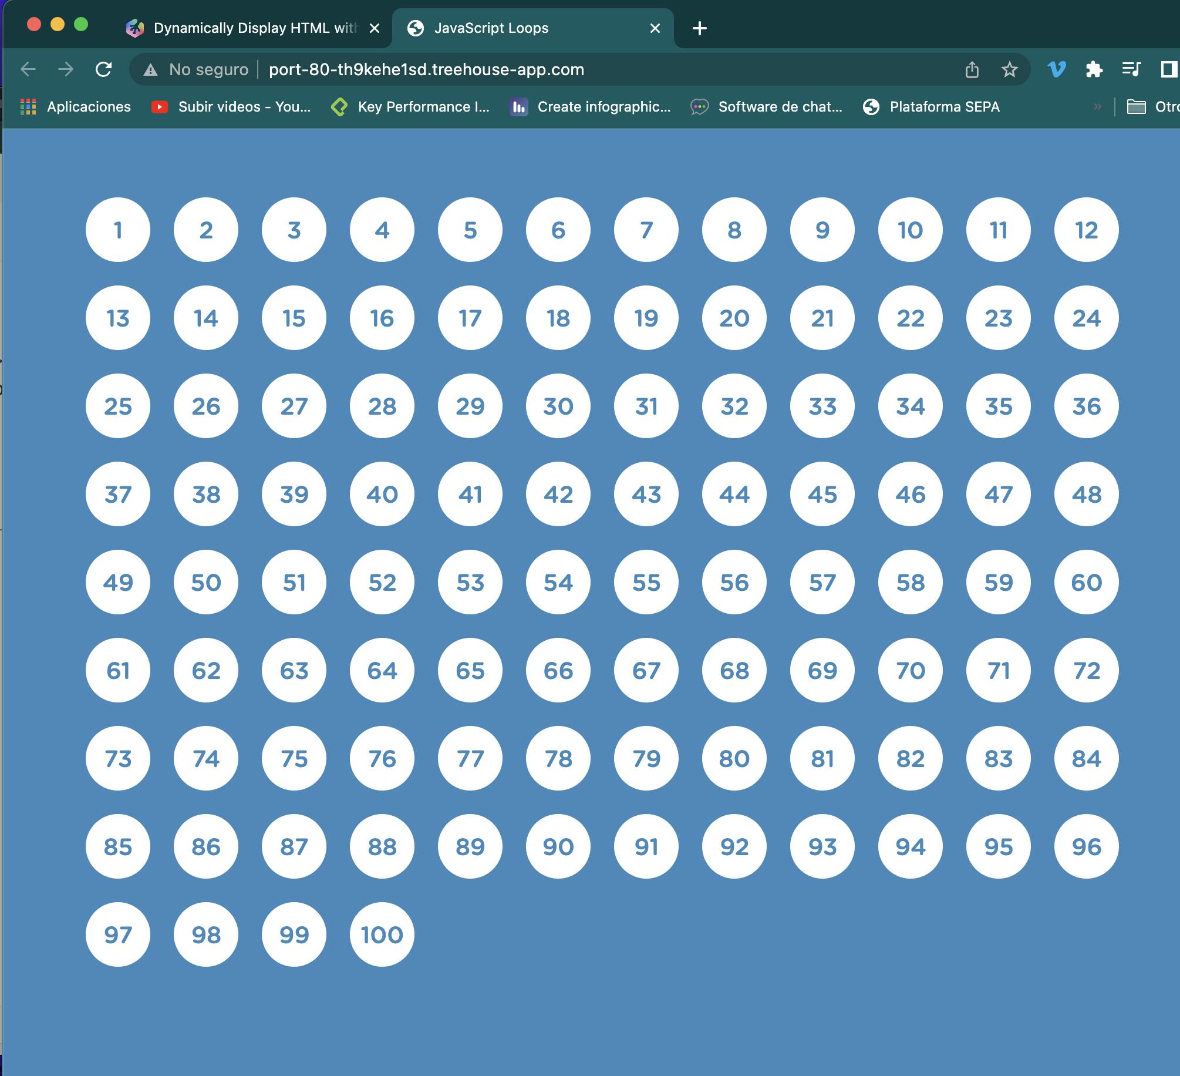Click the circle numbered 48
Viewport: 1180px width, 1076px height.
(x=1087, y=494)
